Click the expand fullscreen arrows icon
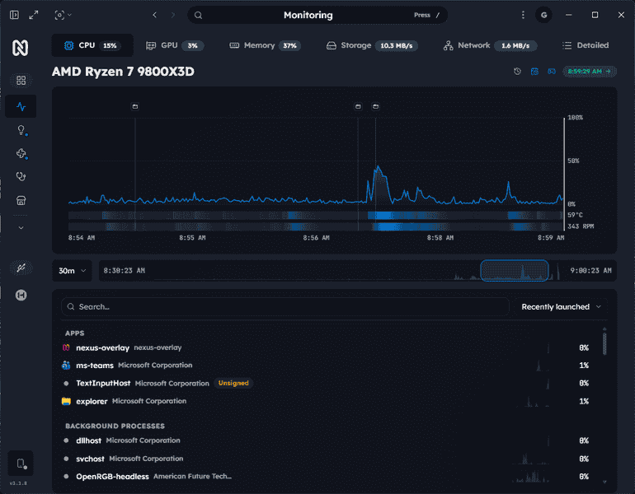 34,15
